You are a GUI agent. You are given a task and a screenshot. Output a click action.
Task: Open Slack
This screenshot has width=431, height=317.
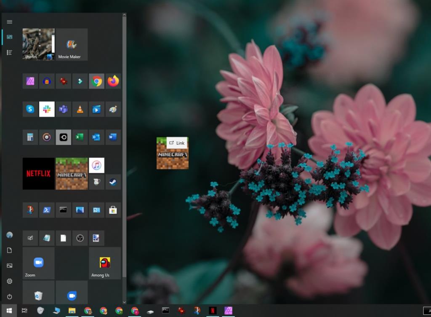(x=47, y=109)
